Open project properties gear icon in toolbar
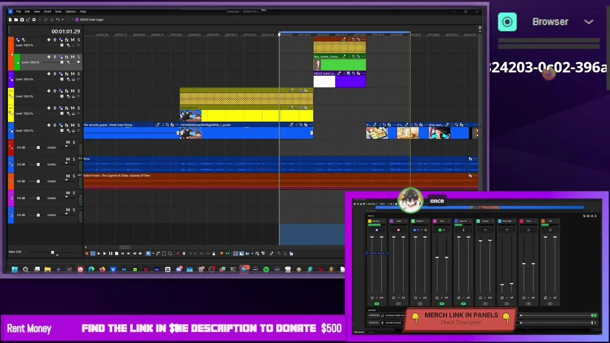This screenshot has width=610, height=343. coord(34,20)
